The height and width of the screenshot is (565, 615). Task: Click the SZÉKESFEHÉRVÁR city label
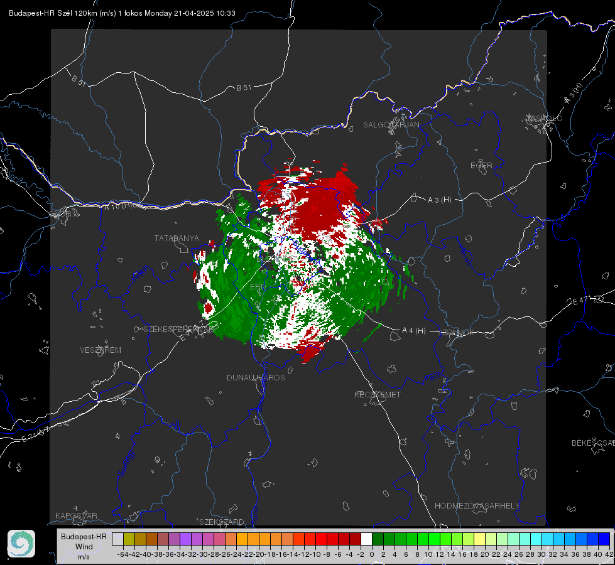(178, 330)
